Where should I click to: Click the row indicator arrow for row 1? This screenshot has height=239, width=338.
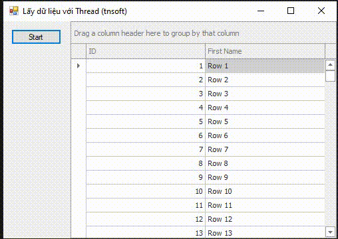(x=79, y=66)
